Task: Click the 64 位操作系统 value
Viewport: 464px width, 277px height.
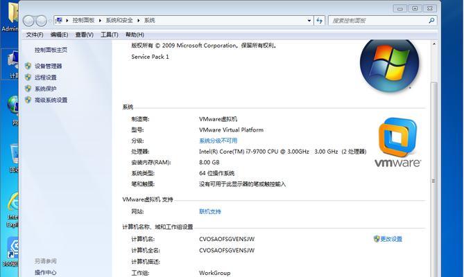Action: (x=216, y=173)
